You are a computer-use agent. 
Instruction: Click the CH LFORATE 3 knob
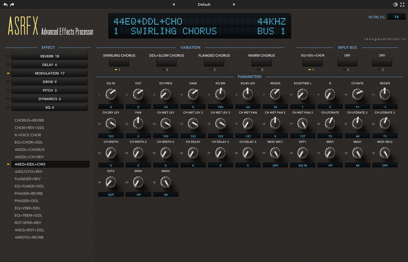[x=385, y=123]
